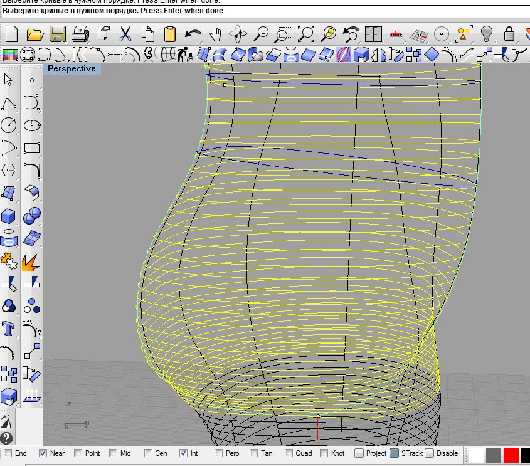
Task: Click the Undo arrow icon
Action: pos(193,33)
